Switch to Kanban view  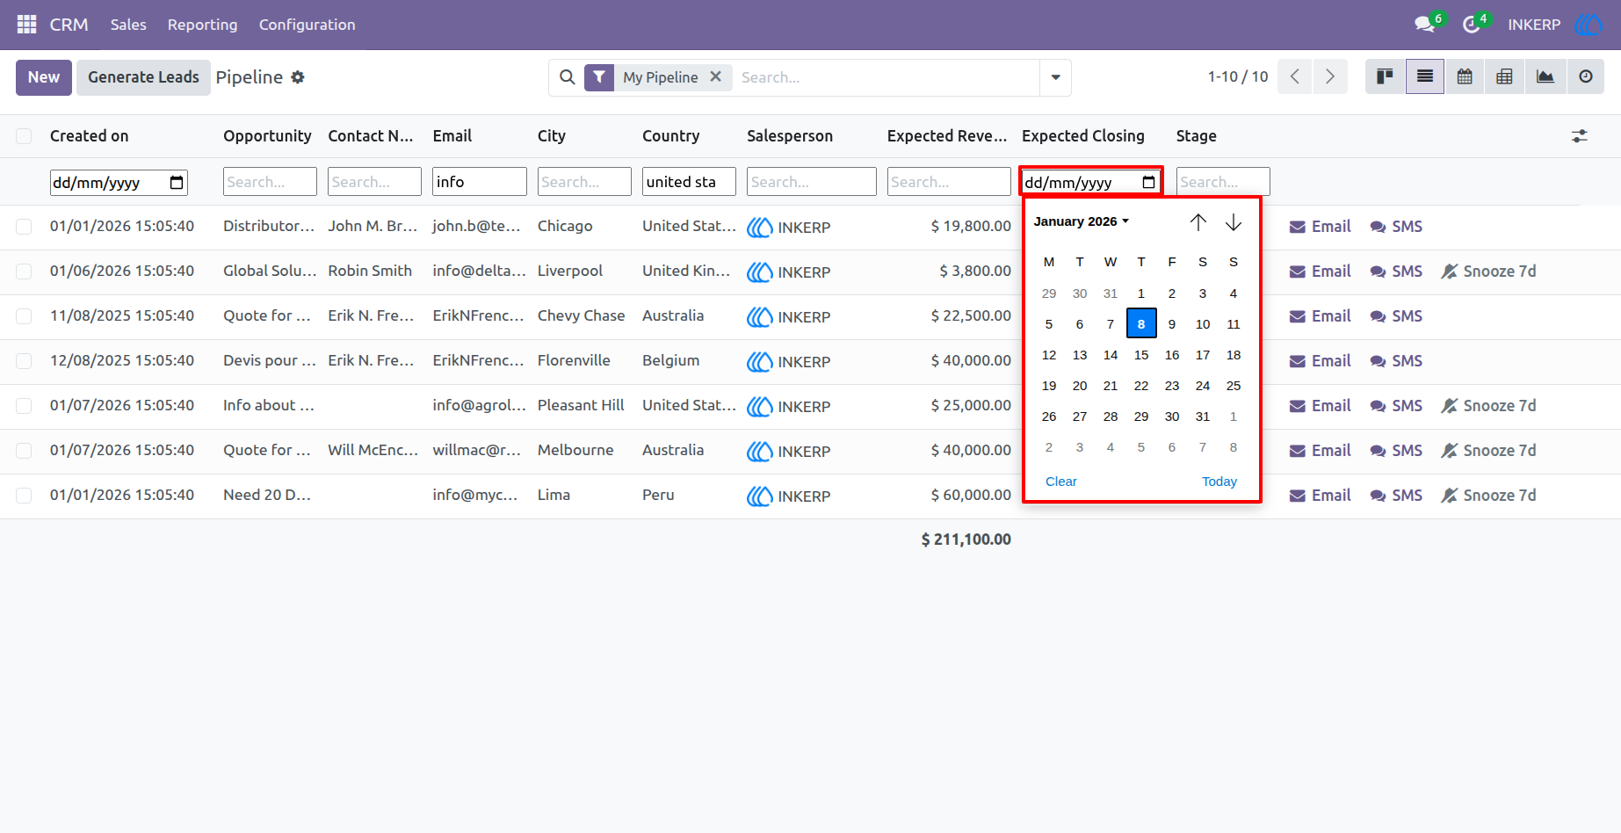click(x=1385, y=76)
